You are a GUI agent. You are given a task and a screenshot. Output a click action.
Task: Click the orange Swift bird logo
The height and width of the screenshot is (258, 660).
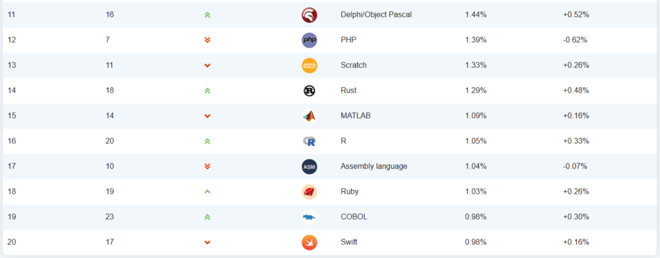[x=309, y=243]
